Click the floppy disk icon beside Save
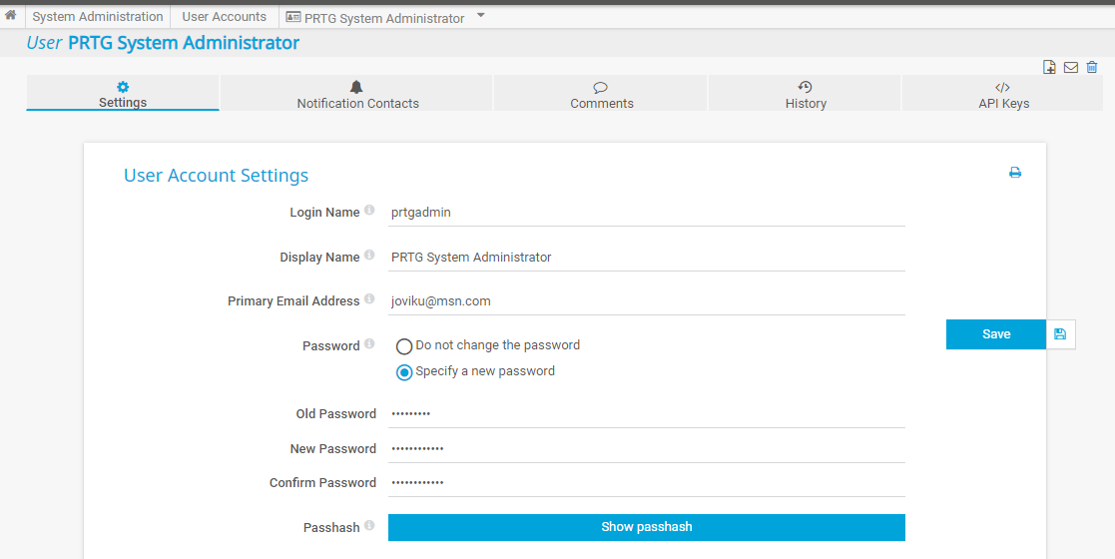The width and height of the screenshot is (1115, 559). pyautogui.click(x=1060, y=334)
